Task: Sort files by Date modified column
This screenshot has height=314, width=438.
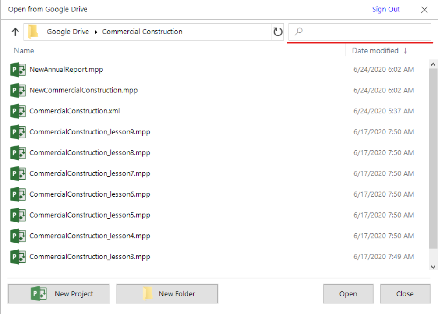Action: click(x=375, y=51)
